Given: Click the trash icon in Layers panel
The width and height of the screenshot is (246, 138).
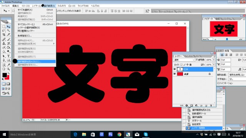Looking at the screenshot, I should click(211, 106).
